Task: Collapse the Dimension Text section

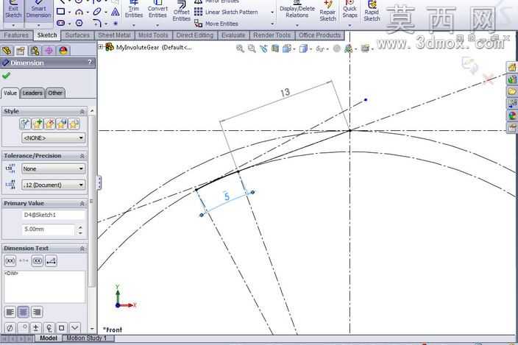Action: click(82, 249)
